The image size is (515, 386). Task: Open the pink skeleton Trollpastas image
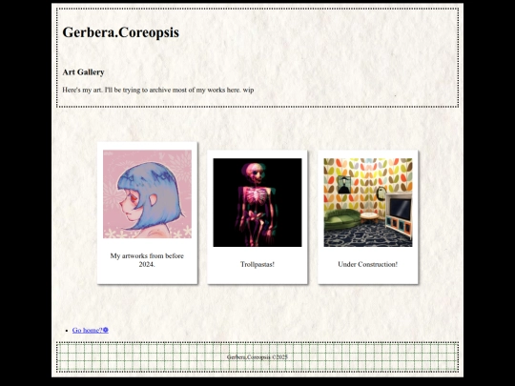point(257,202)
